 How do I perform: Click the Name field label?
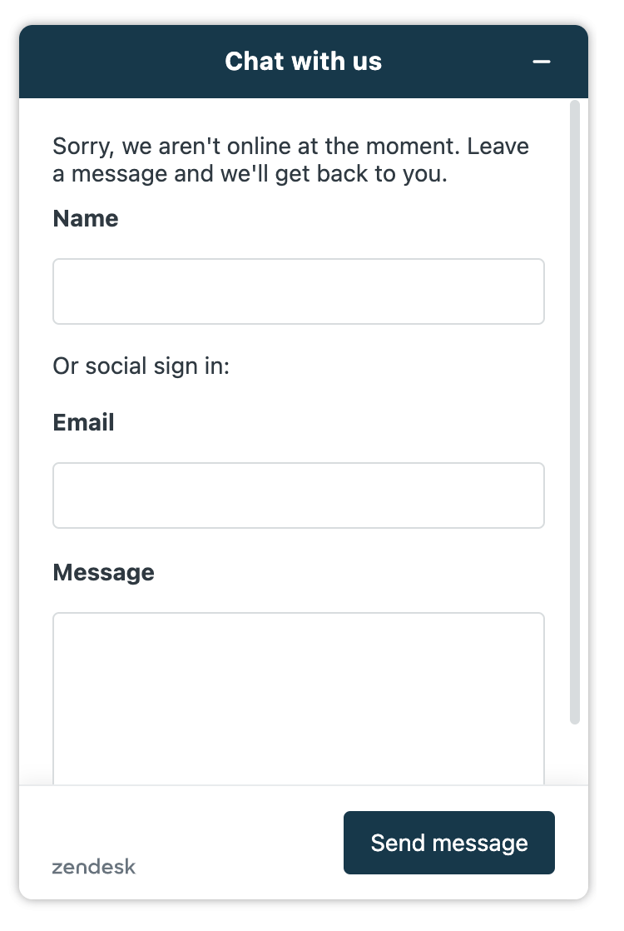[85, 218]
